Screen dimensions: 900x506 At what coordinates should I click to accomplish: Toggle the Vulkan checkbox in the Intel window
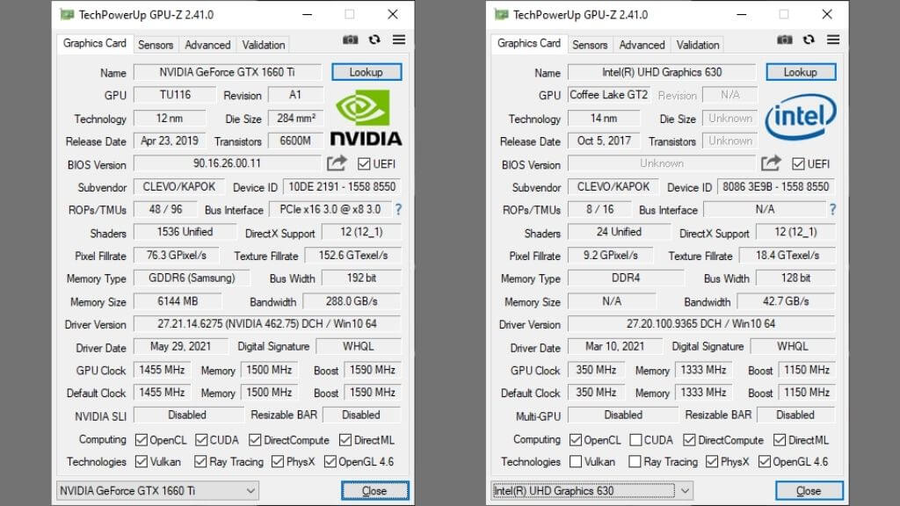pyautogui.click(x=576, y=462)
